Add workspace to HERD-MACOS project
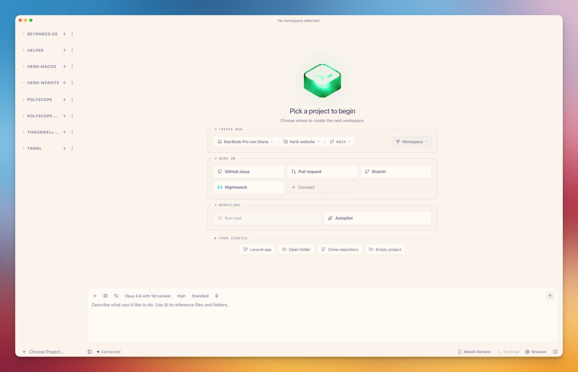 point(65,67)
